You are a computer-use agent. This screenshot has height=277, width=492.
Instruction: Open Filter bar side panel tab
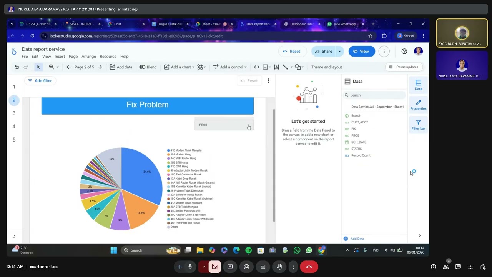click(418, 125)
